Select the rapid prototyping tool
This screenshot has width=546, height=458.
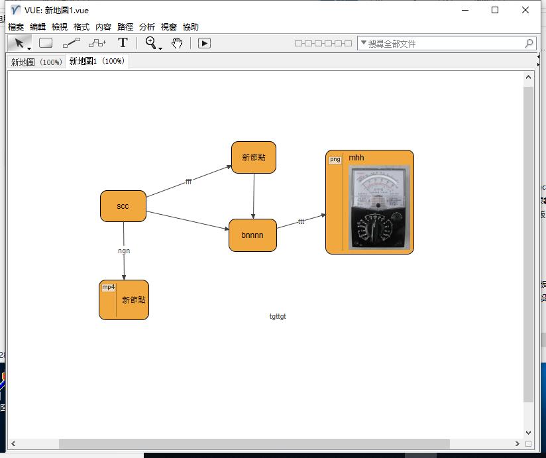[x=97, y=43]
